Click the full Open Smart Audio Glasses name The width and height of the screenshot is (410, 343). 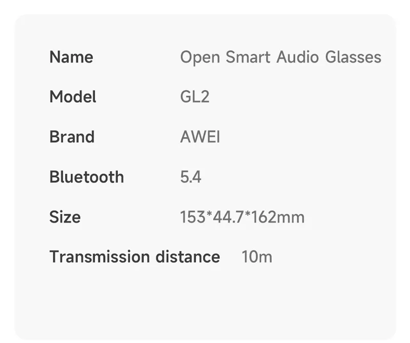click(x=280, y=57)
